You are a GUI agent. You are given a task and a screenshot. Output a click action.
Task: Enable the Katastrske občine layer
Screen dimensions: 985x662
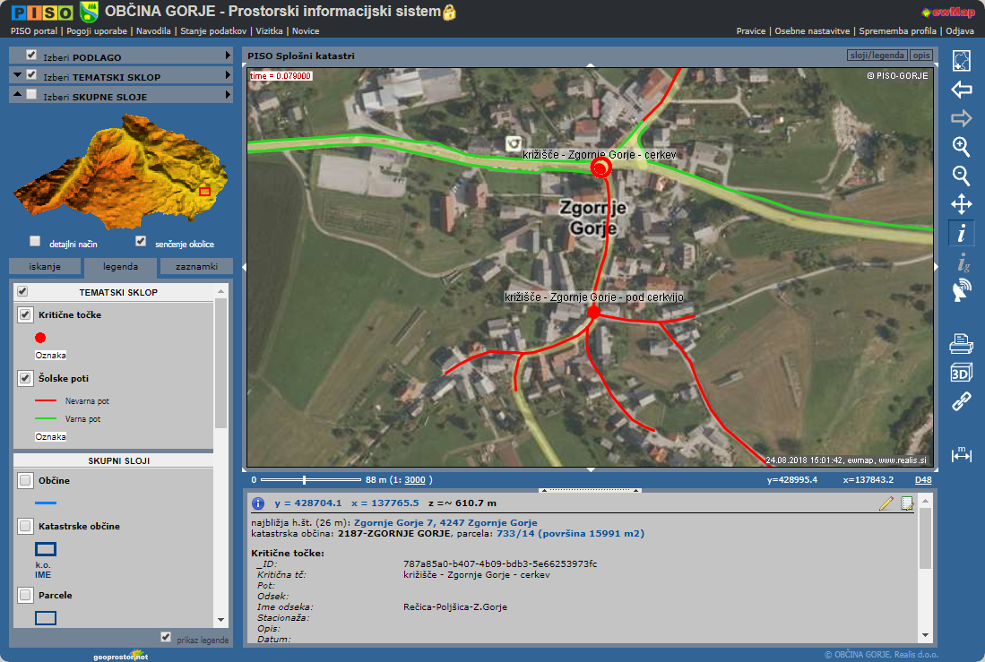[x=25, y=526]
